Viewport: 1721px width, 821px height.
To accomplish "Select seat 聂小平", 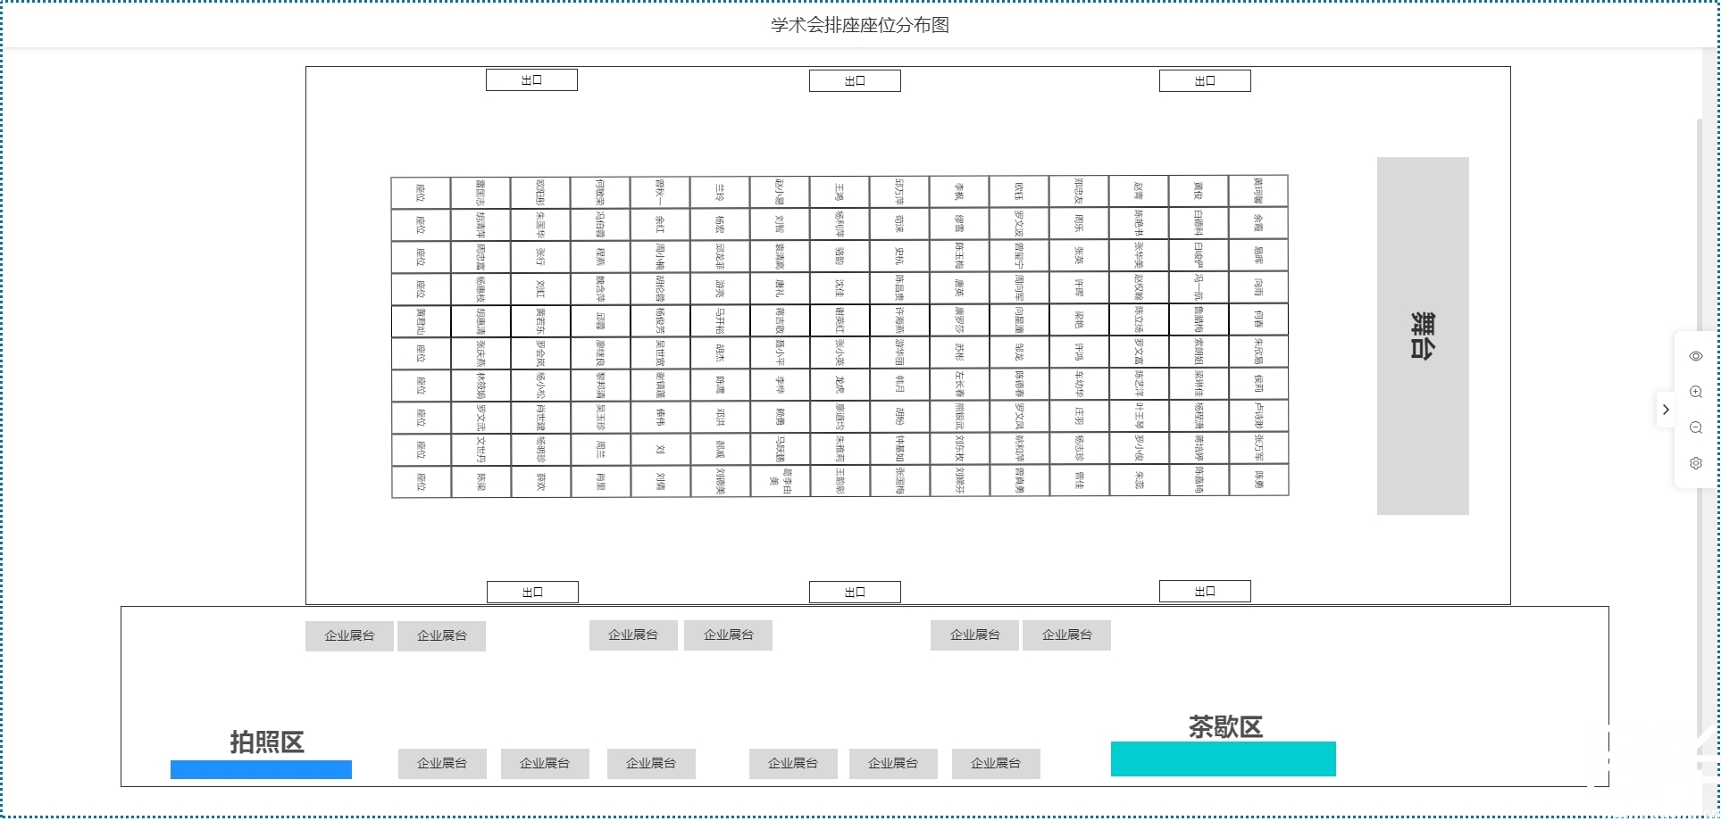I will coord(780,352).
